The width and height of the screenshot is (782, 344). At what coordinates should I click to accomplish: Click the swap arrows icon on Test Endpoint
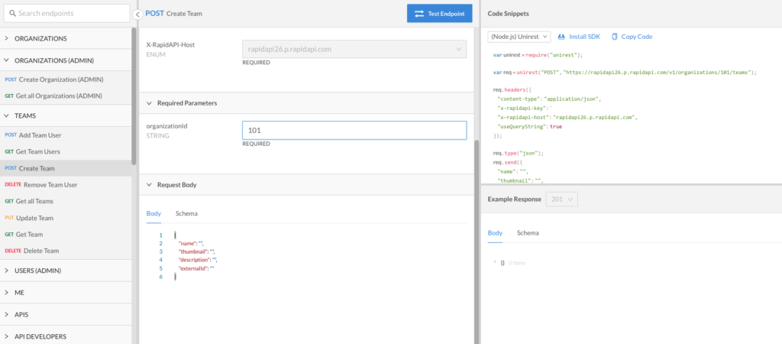click(419, 14)
